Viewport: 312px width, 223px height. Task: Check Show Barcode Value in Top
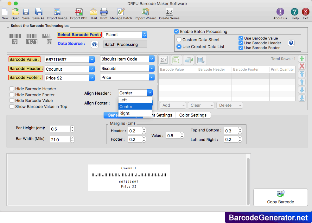12,107
